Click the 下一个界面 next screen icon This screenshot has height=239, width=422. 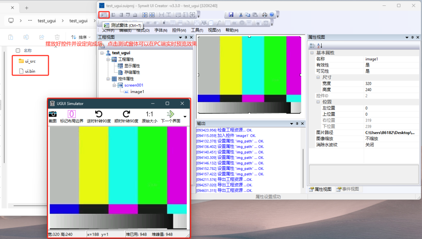tap(170, 114)
